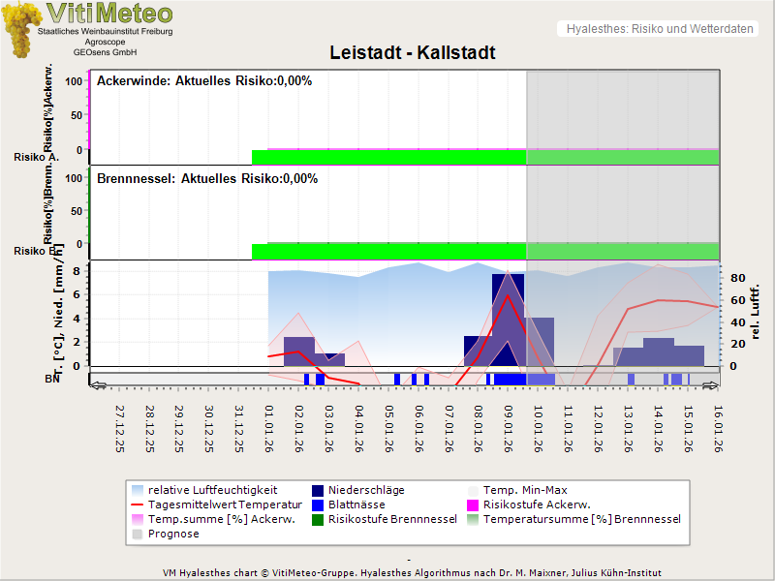Click the left arrow on the time axis
Screen dimensions: 775x581
pos(97,385)
